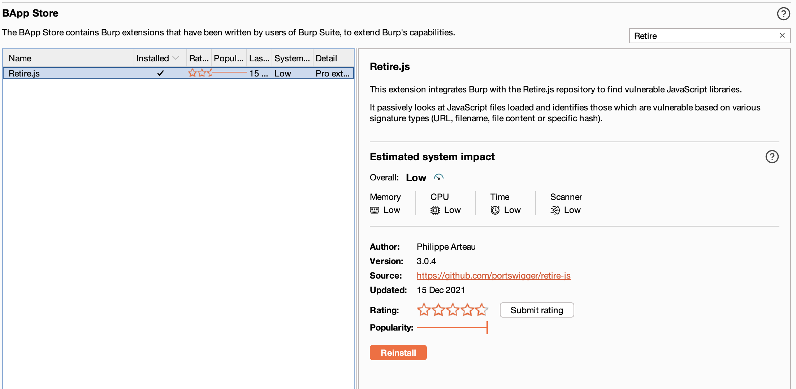Click the Memory chip icon
Image resolution: width=796 pixels, height=389 pixels.
click(375, 210)
